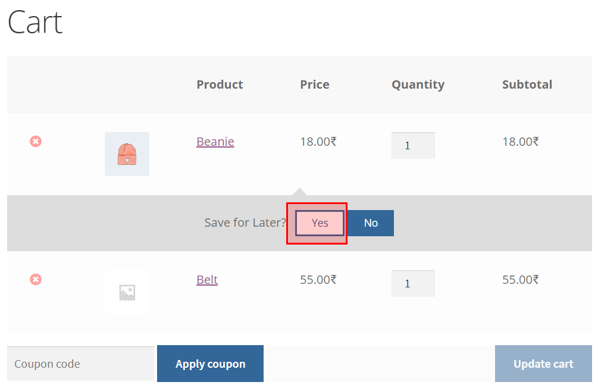
Task: Remove Belt from cart using red X
Action: pos(36,280)
